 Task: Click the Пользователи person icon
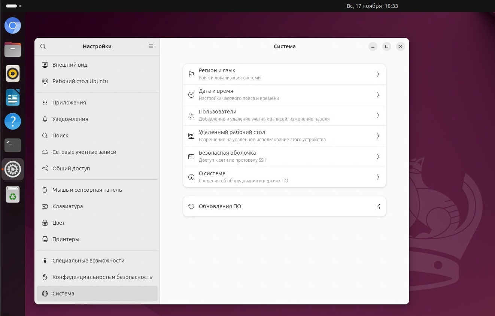point(191,115)
